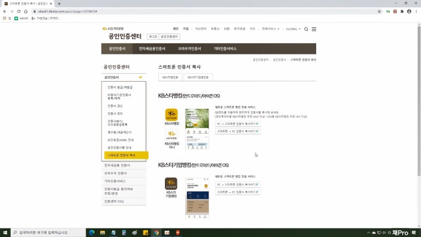The height and width of the screenshot is (237, 421).
Task: Open File Explorer from the taskbar
Action: (x=103, y=232)
